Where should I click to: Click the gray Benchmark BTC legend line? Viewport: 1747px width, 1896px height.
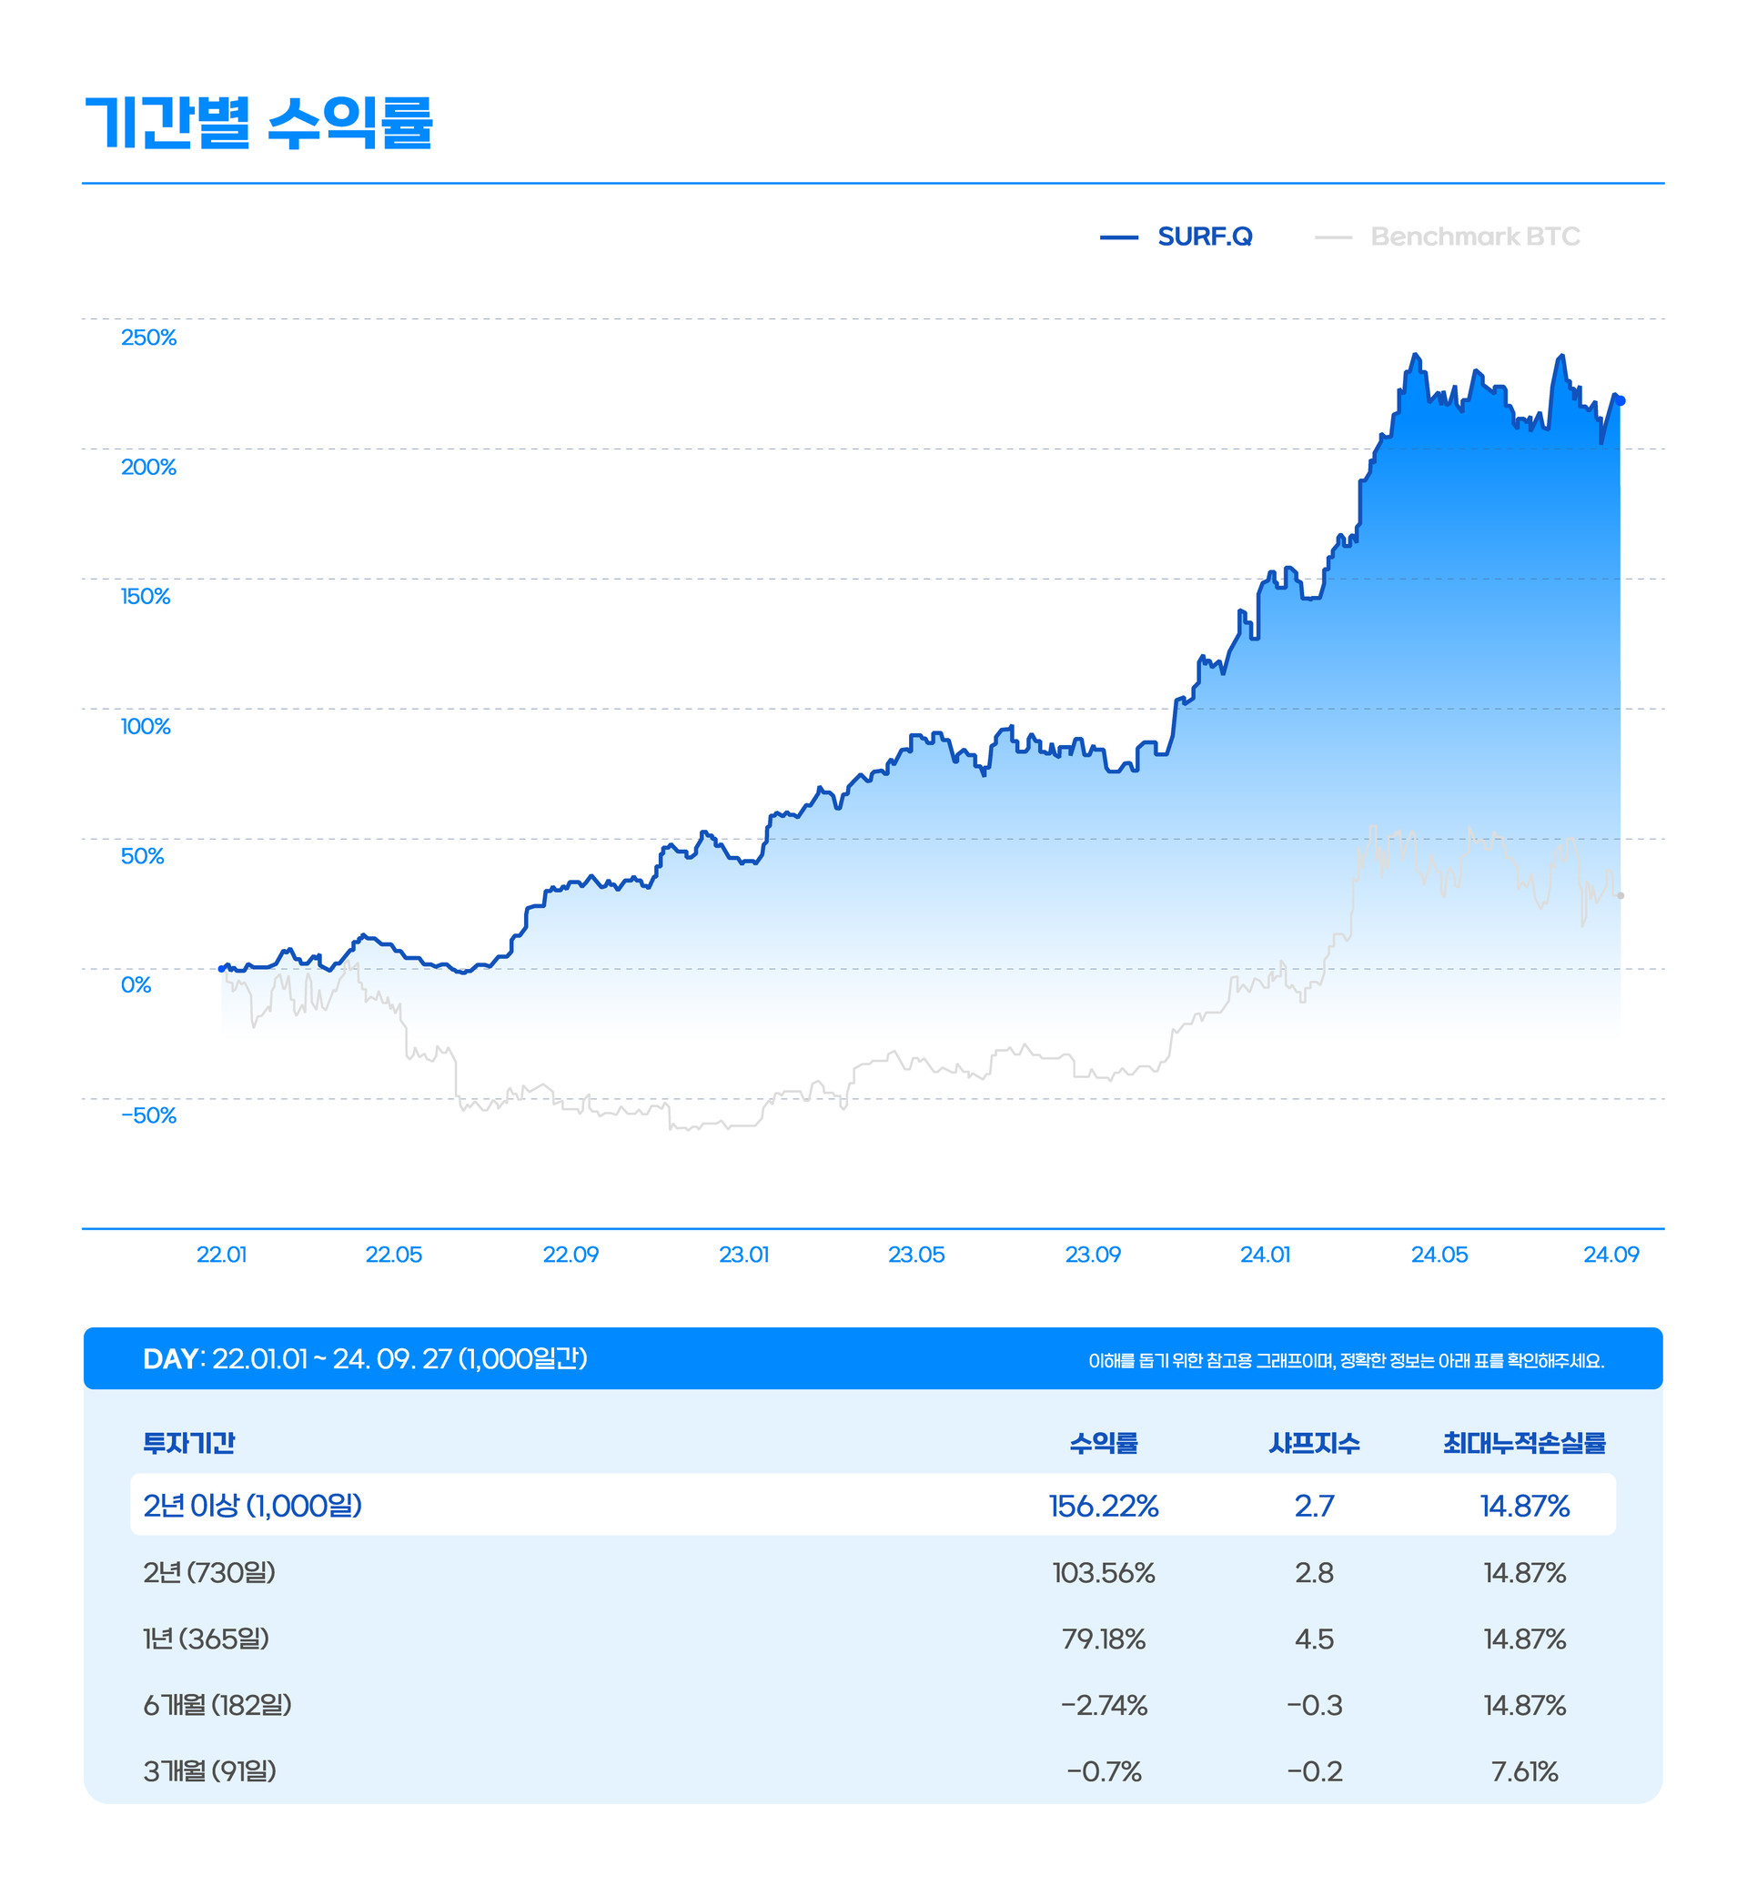[1333, 237]
